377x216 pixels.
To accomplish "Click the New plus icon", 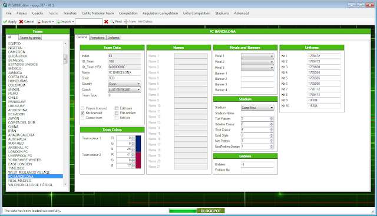I will [x=126, y=22].
